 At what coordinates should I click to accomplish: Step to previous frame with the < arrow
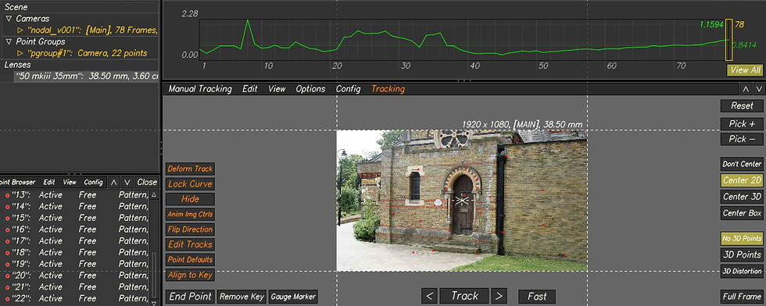(429, 296)
